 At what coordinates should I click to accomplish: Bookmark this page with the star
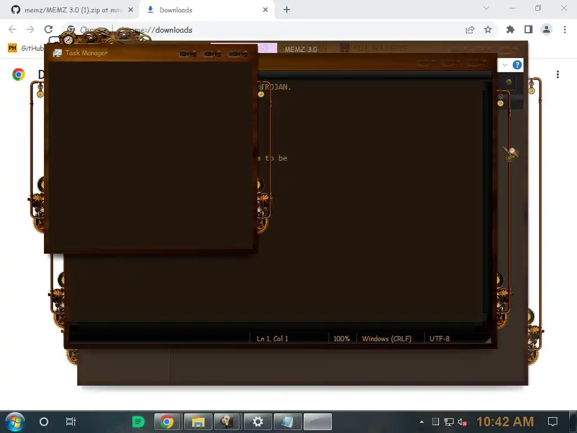(x=488, y=30)
